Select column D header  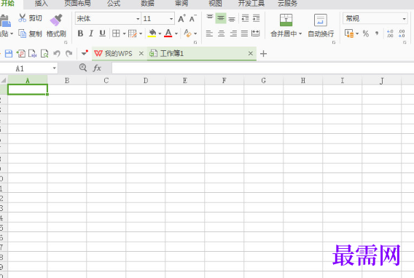point(146,80)
